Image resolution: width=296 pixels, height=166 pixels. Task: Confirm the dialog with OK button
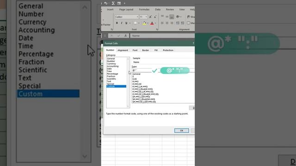[x=182, y=130]
